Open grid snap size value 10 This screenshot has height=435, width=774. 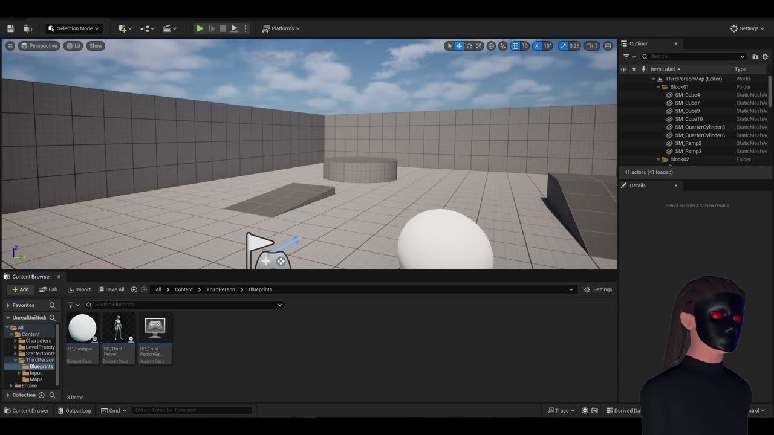tap(525, 46)
